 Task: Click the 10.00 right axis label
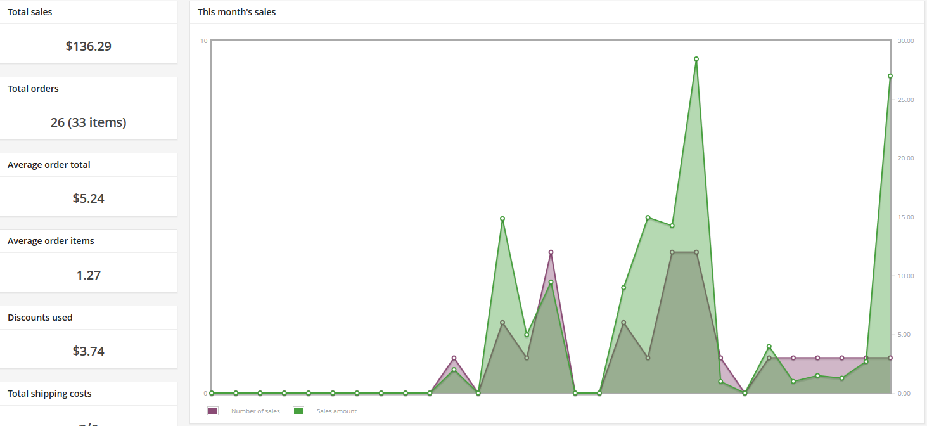pos(906,276)
